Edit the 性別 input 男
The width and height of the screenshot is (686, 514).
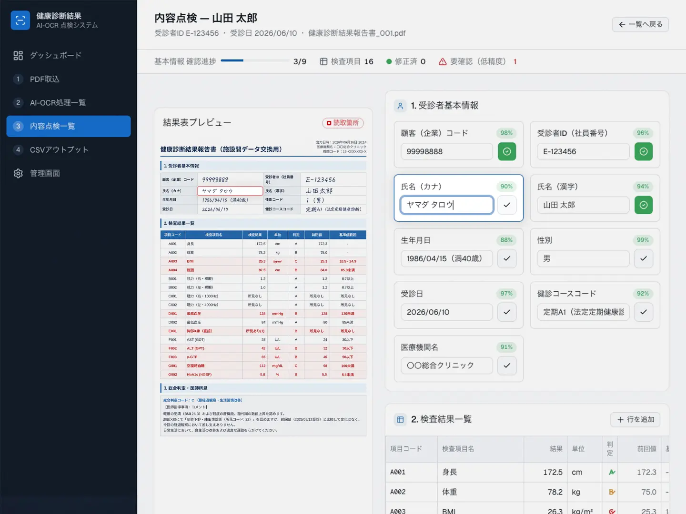click(x=583, y=258)
